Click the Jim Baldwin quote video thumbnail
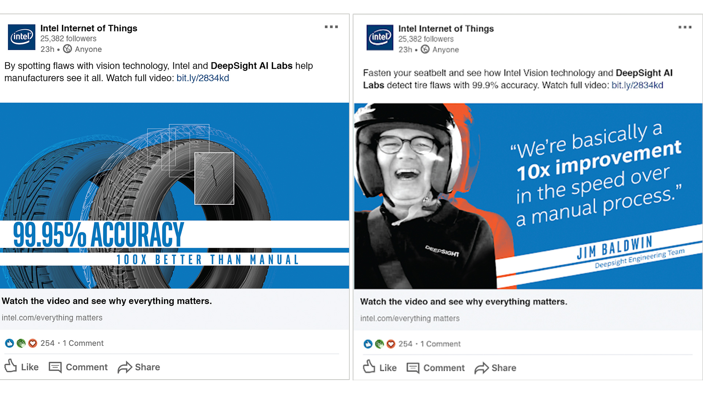Image resolution: width=703 pixels, height=395 pixels. point(528,196)
